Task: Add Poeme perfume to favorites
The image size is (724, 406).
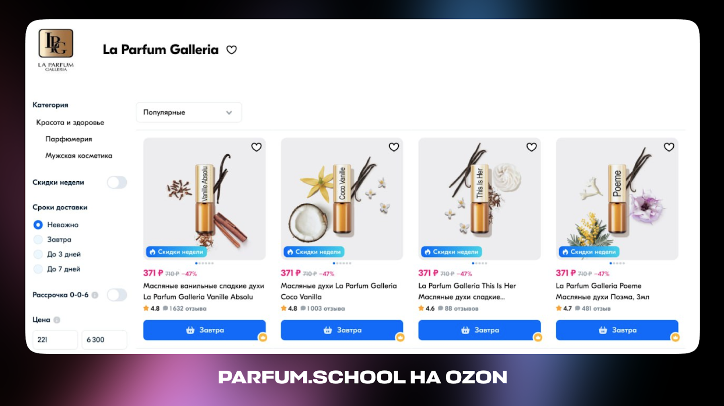Action: (669, 147)
